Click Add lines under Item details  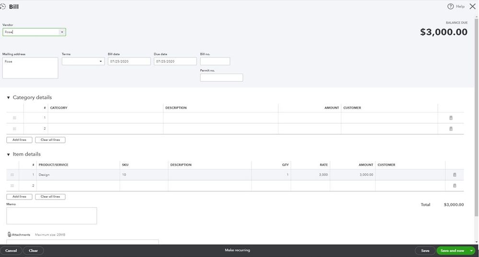(19, 197)
